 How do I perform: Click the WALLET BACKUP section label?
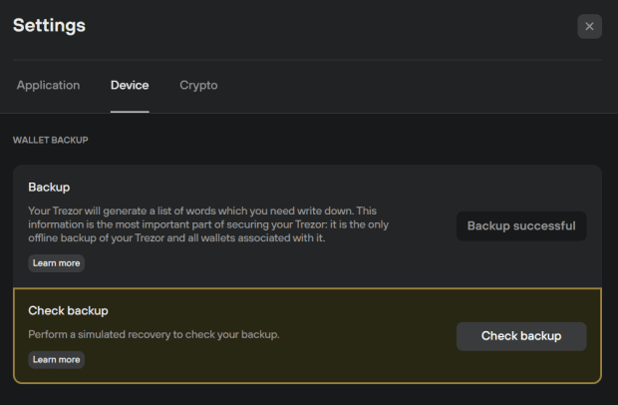(51, 141)
